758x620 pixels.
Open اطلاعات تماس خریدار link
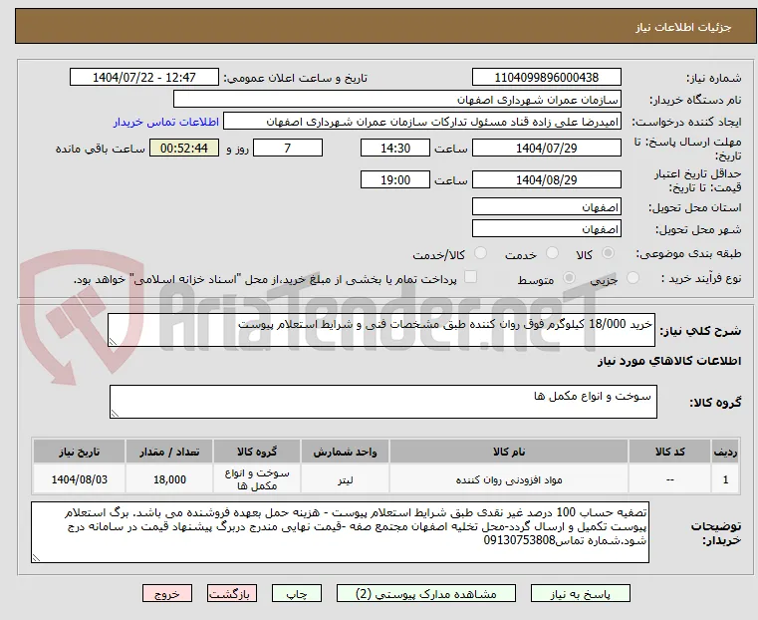tap(166, 122)
